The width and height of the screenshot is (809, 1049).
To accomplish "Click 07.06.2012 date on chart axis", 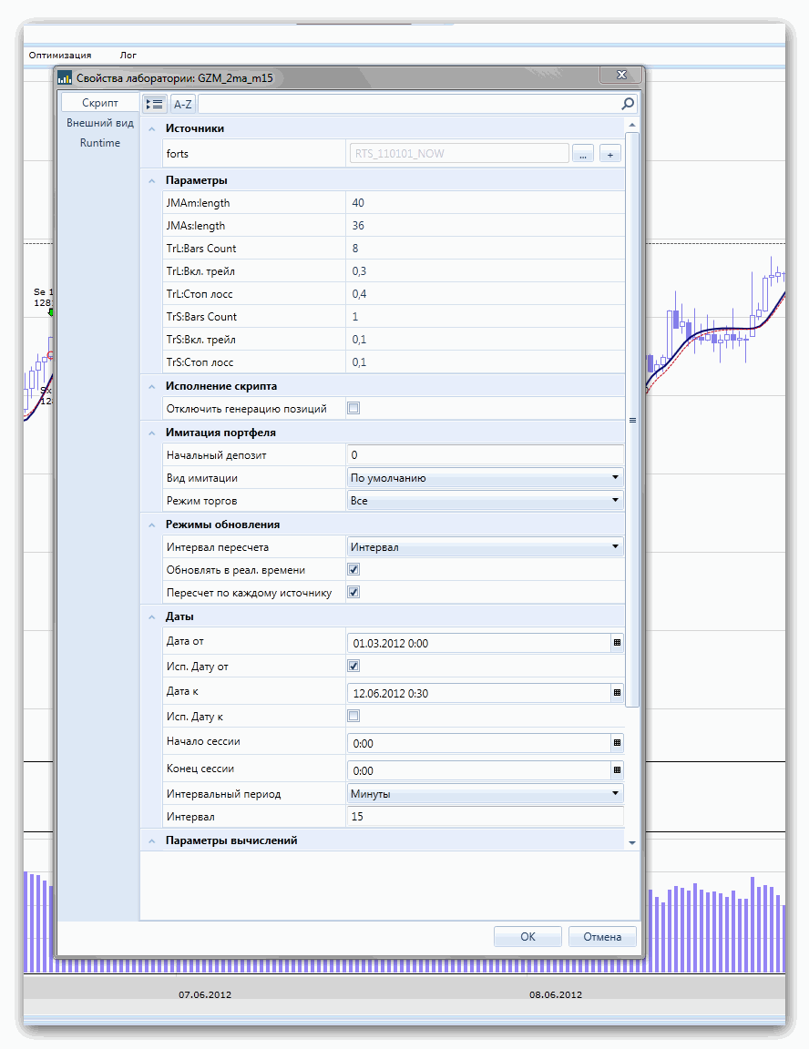I will pyautogui.click(x=205, y=994).
